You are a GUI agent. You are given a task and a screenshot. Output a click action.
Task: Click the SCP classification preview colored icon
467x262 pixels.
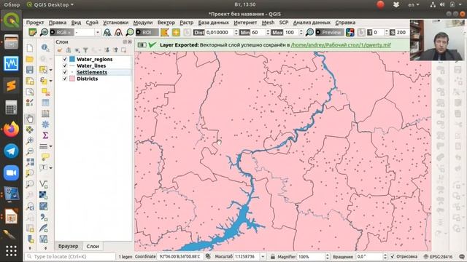click(350, 32)
